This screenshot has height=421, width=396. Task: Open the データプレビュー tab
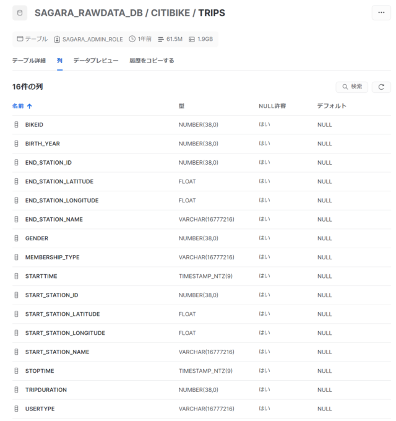96,61
